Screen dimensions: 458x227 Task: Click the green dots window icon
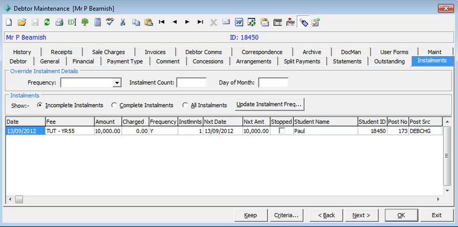[x=252, y=22]
